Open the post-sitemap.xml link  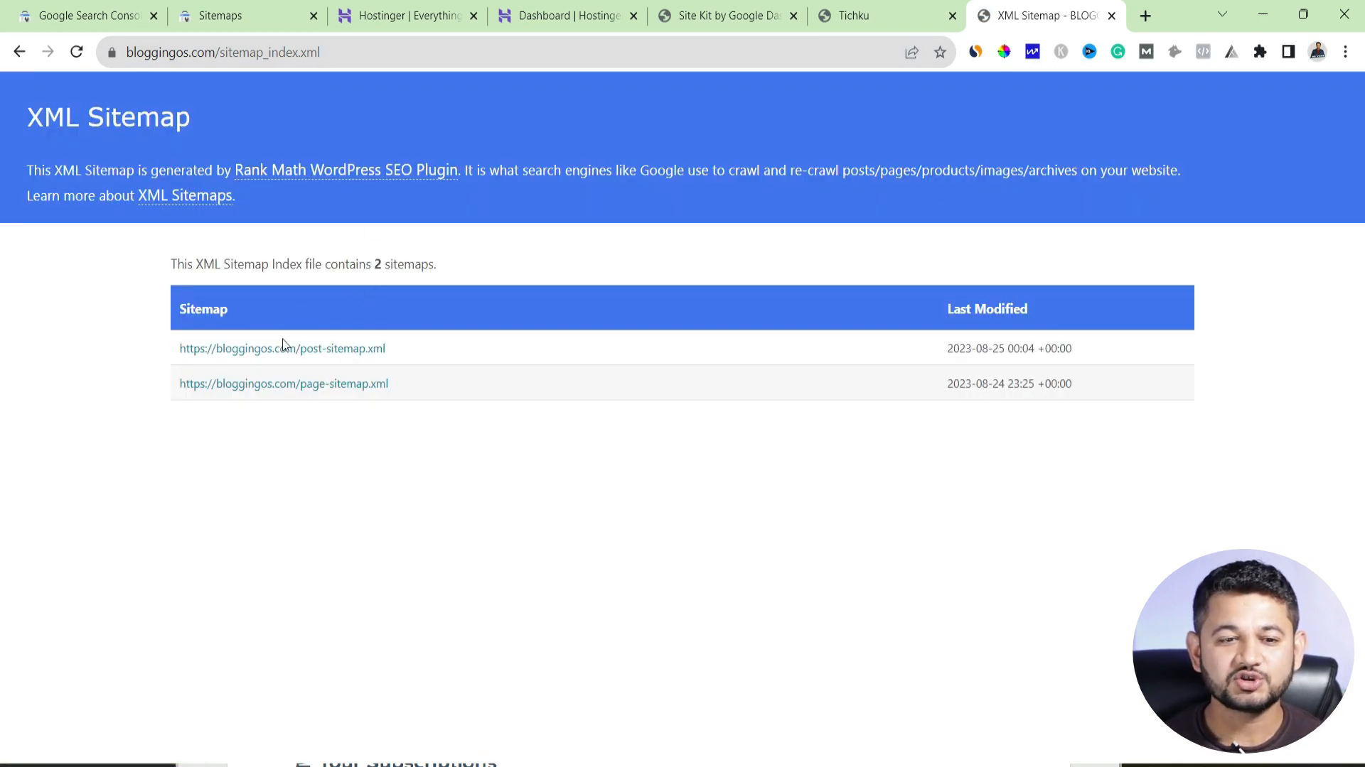pyautogui.click(x=282, y=349)
